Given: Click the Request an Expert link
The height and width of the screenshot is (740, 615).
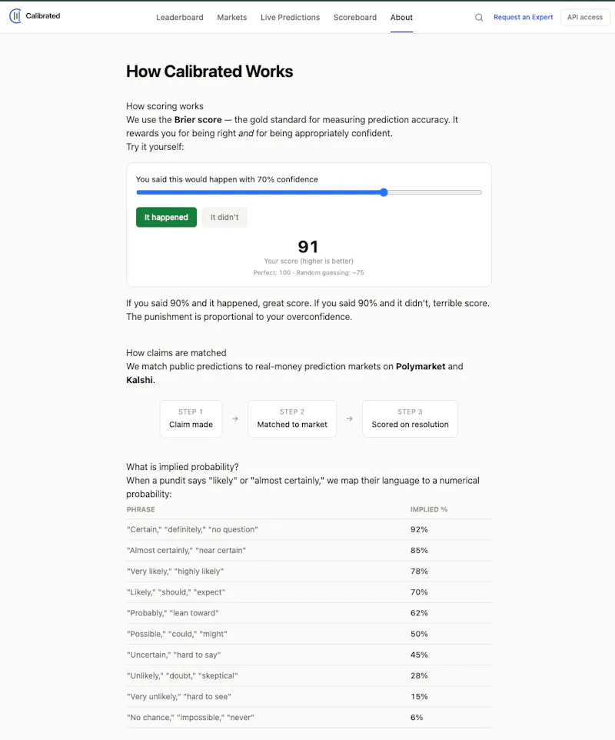Looking at the screenshot, I should (523, 18).
